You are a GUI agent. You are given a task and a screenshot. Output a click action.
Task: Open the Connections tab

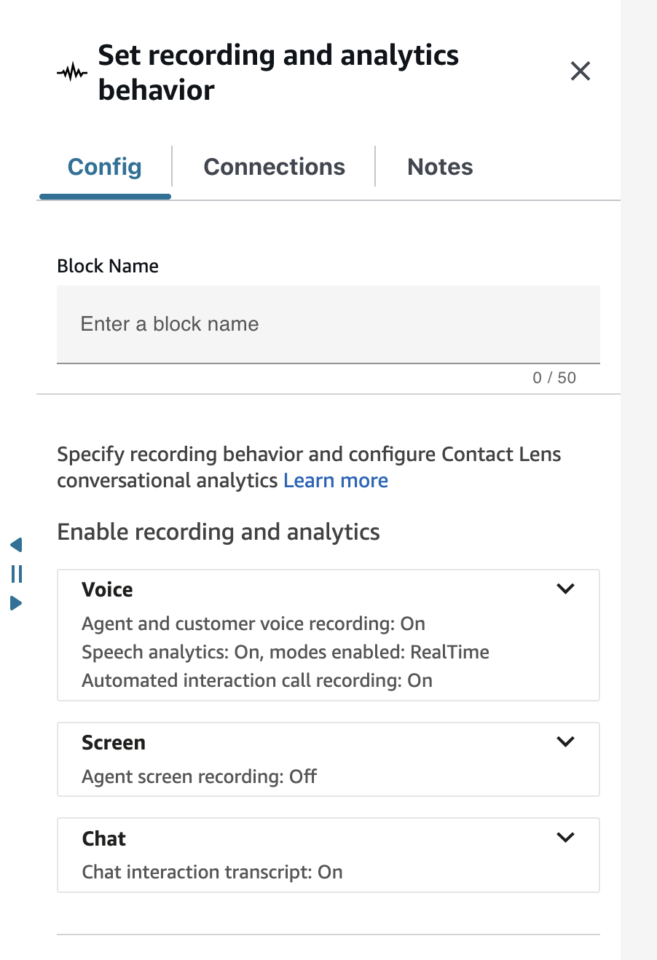tap(274, 167)
